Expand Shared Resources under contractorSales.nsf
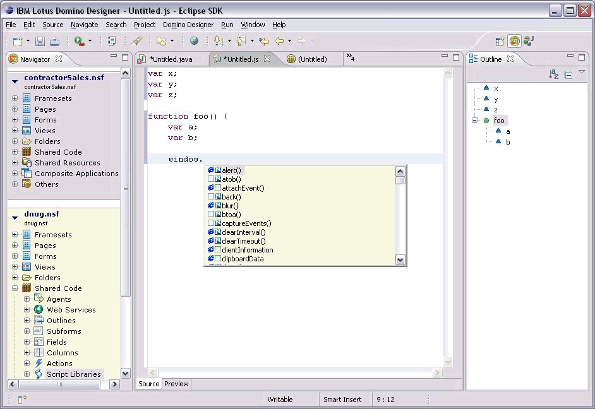This screenshot has height=409, width=595. (15, 163)
